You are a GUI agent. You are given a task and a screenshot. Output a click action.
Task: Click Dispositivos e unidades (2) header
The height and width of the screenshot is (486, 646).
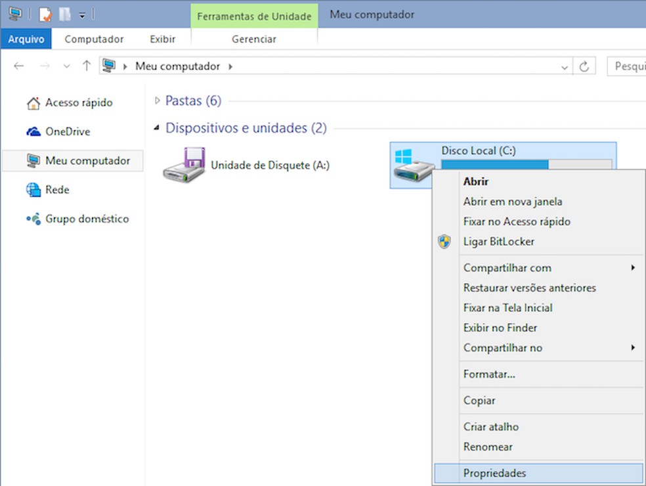pyautogui.click(x=246, y=128)
